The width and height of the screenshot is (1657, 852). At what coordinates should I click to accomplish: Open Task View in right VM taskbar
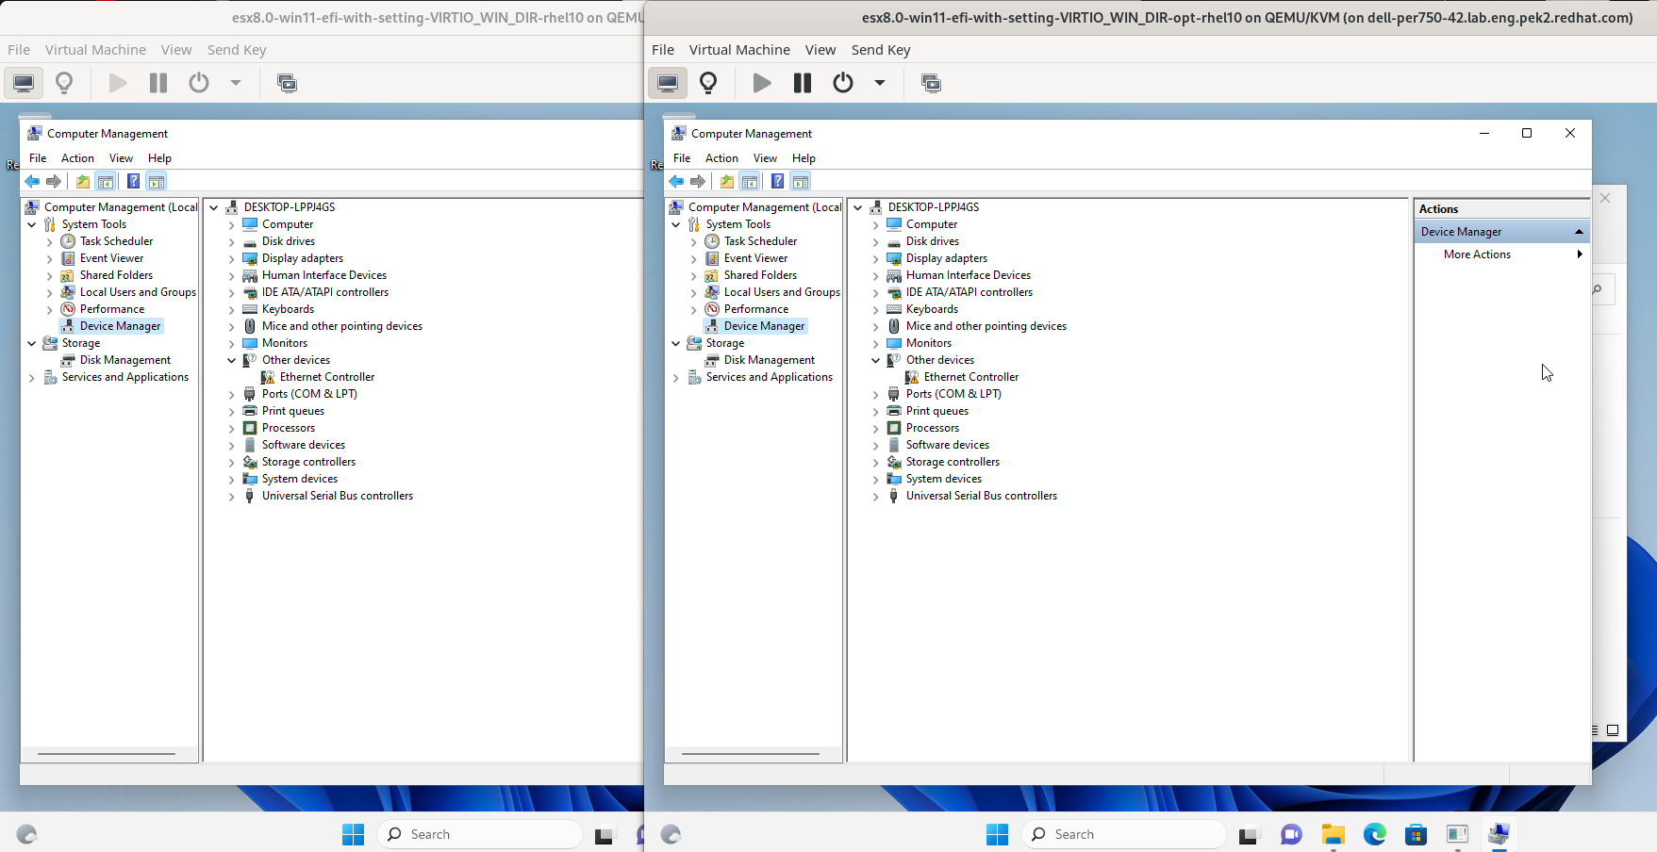[1250, 834]
